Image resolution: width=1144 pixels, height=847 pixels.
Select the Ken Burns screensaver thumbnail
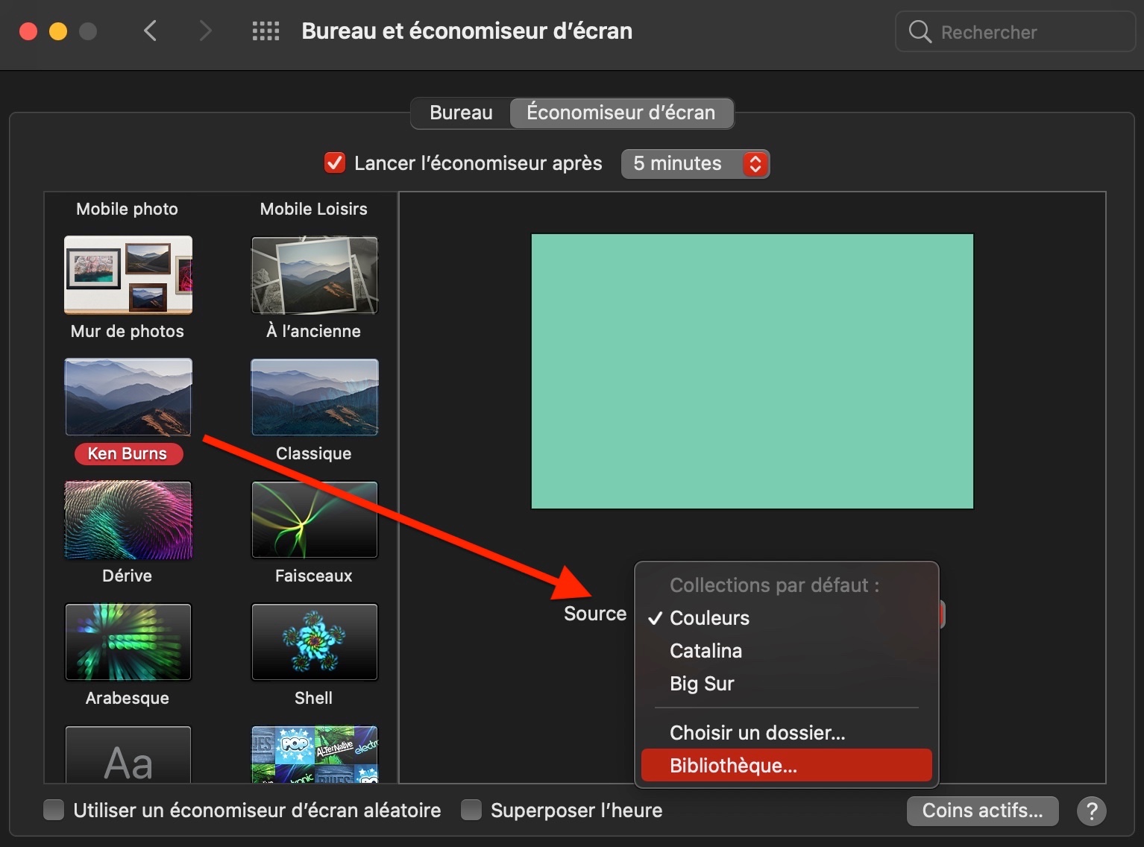128,397
